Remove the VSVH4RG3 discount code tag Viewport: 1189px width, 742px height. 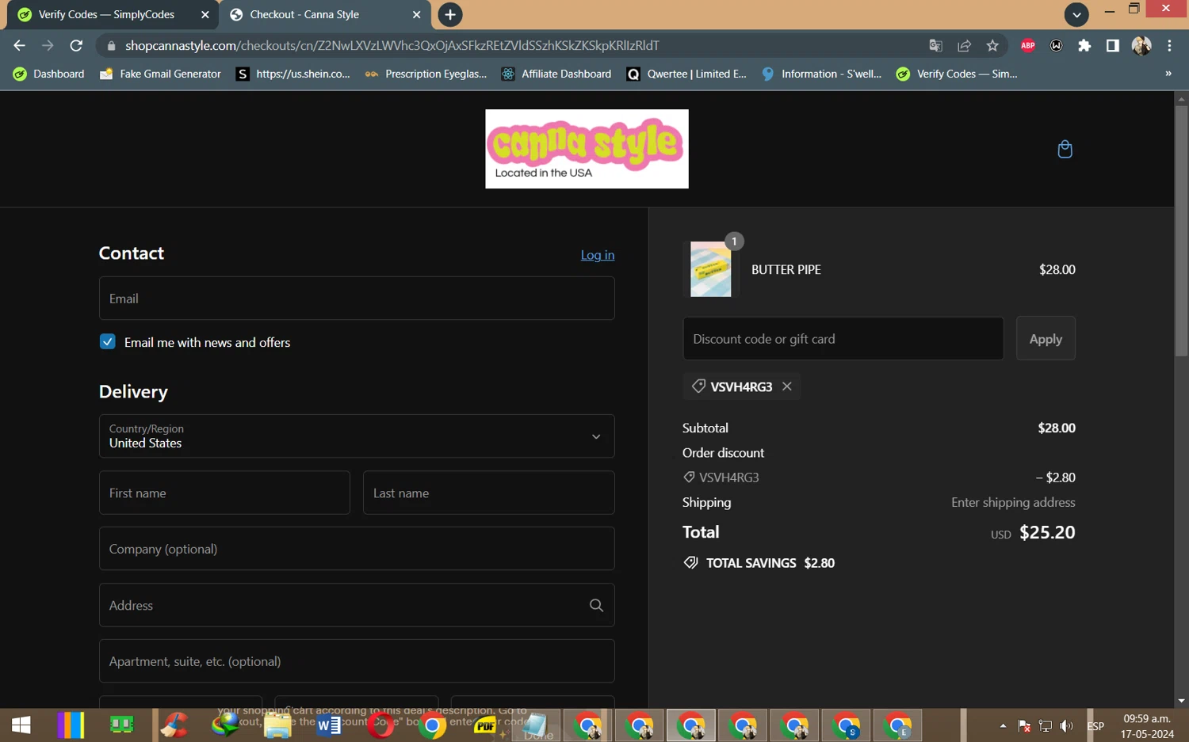coord(786,386)
